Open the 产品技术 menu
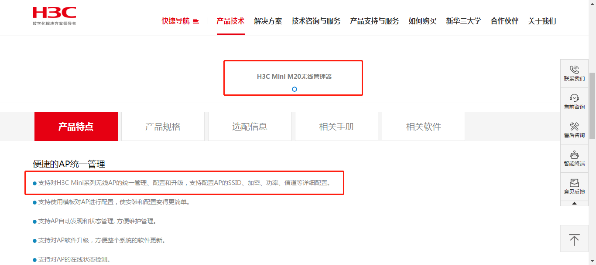The image size is (596, 265). click(x=230, y=21)
